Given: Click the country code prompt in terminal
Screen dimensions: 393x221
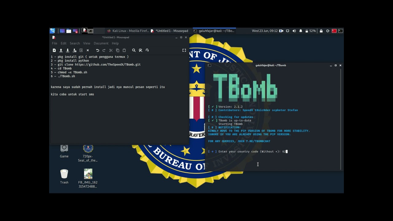Looking at the screenshot, I should [x=247, y=152].
